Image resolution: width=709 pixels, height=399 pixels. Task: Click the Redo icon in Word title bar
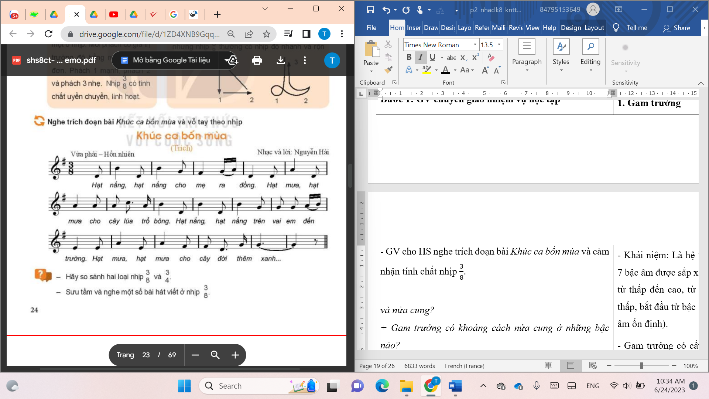click(x=406, y=10)
